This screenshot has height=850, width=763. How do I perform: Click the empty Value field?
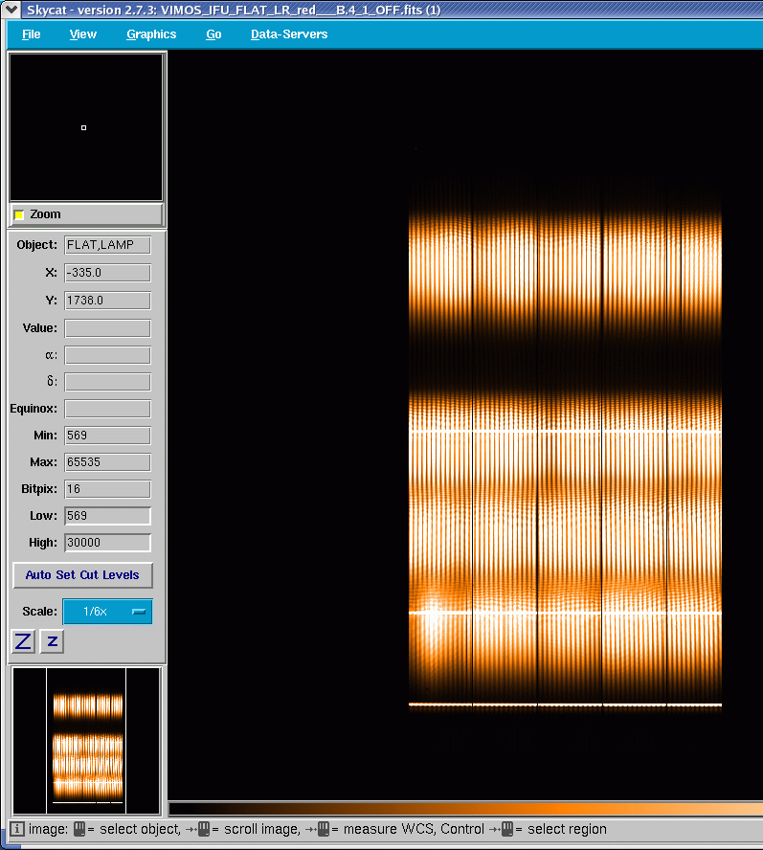[x=107, y=328]
